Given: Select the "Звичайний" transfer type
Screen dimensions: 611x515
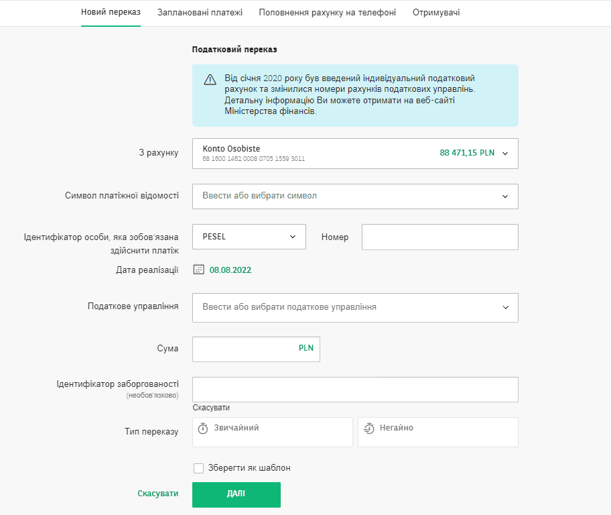Looking at the screenshot, I should tap(272, 432).
